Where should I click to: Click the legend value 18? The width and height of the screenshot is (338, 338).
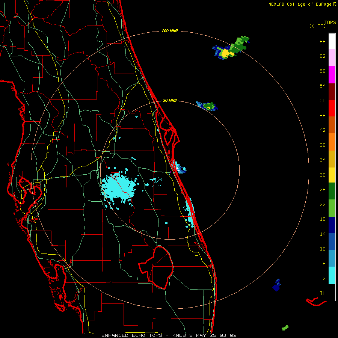point(323,219)
